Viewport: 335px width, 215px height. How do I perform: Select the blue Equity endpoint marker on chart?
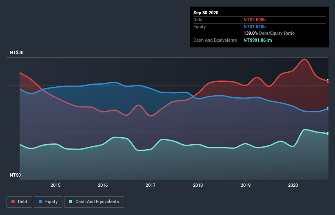tap(328, 109)
